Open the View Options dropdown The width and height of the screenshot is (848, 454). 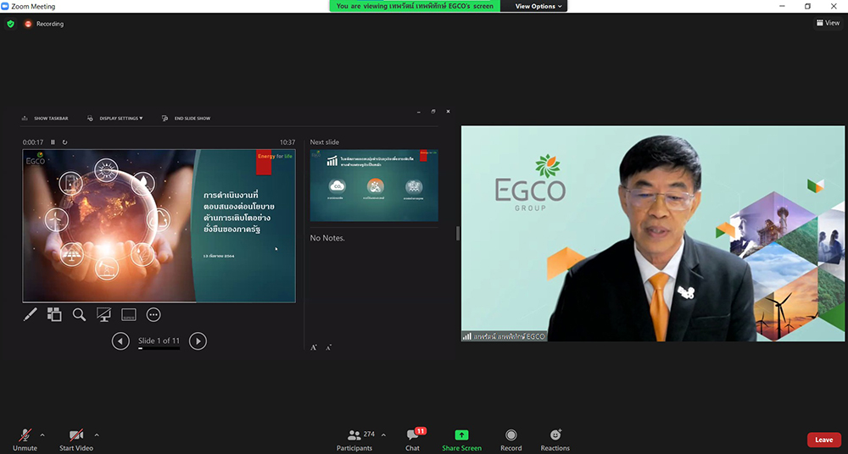point(538,6)
